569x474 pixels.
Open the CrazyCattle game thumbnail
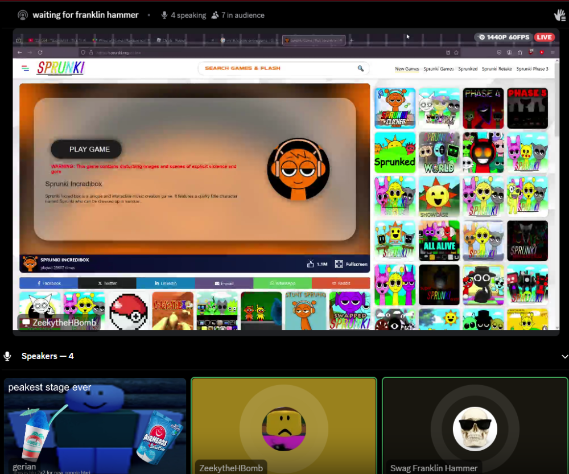(173, 311)
